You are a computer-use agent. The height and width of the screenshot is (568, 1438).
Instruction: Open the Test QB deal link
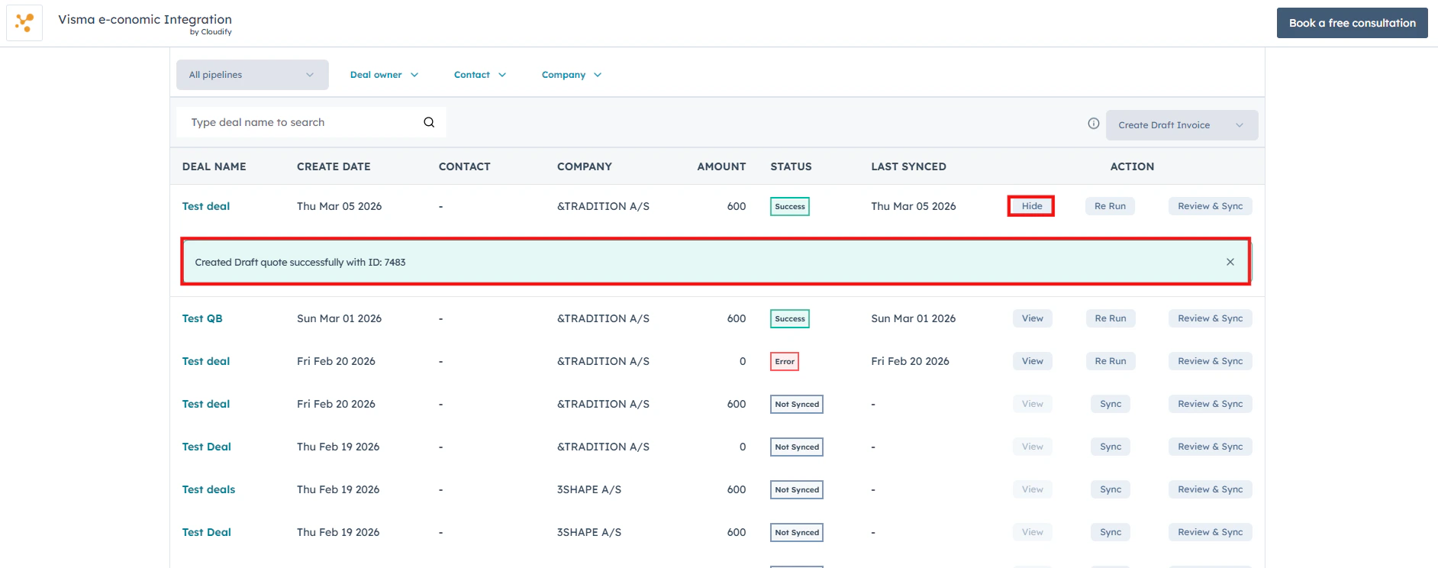coord(202,318)
